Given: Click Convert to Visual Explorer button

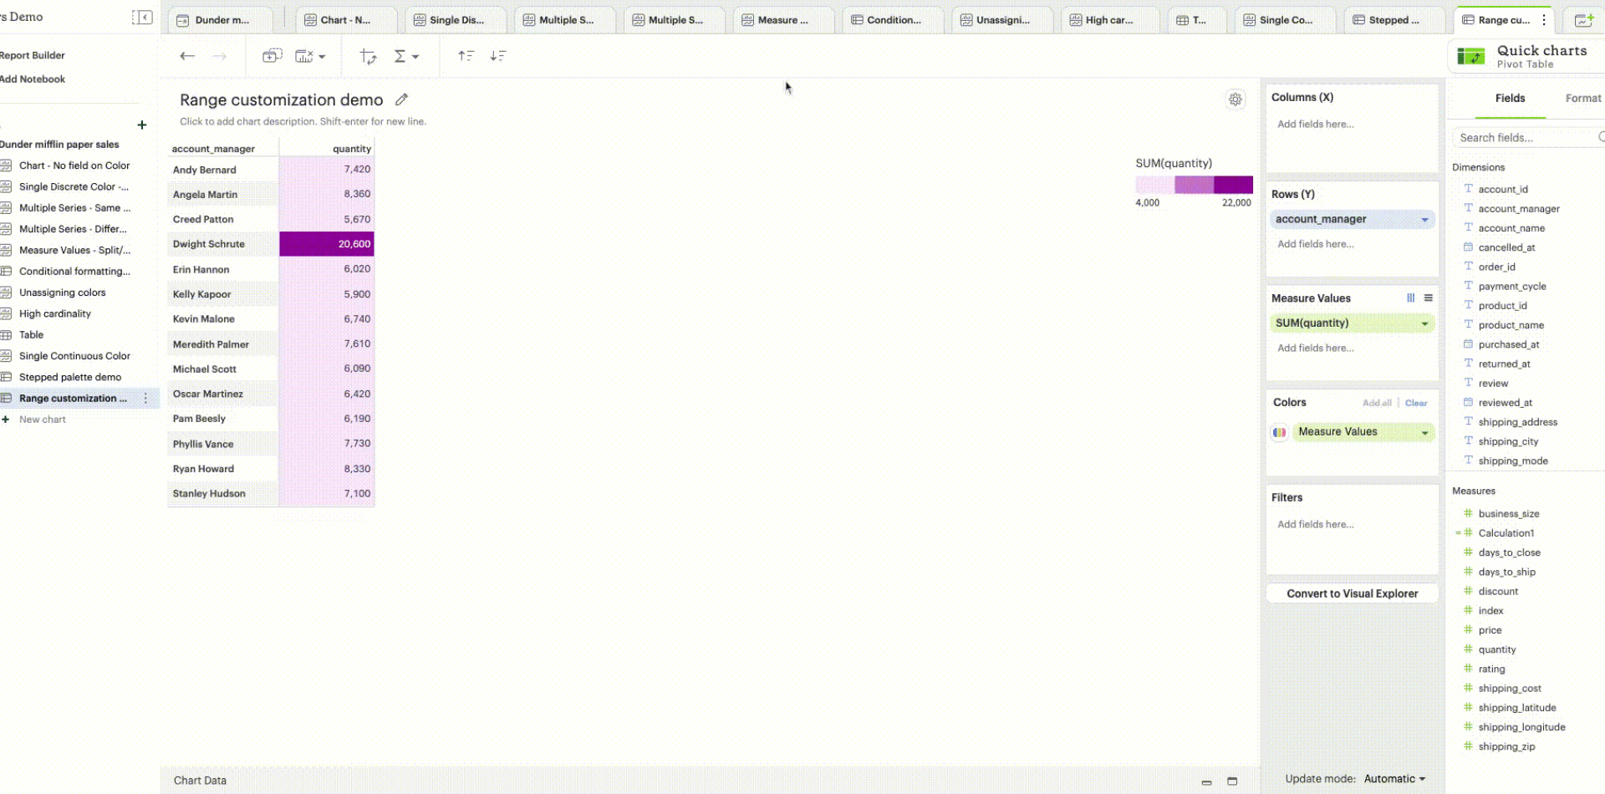Looking at the screenshot, I should (1352, 593).
